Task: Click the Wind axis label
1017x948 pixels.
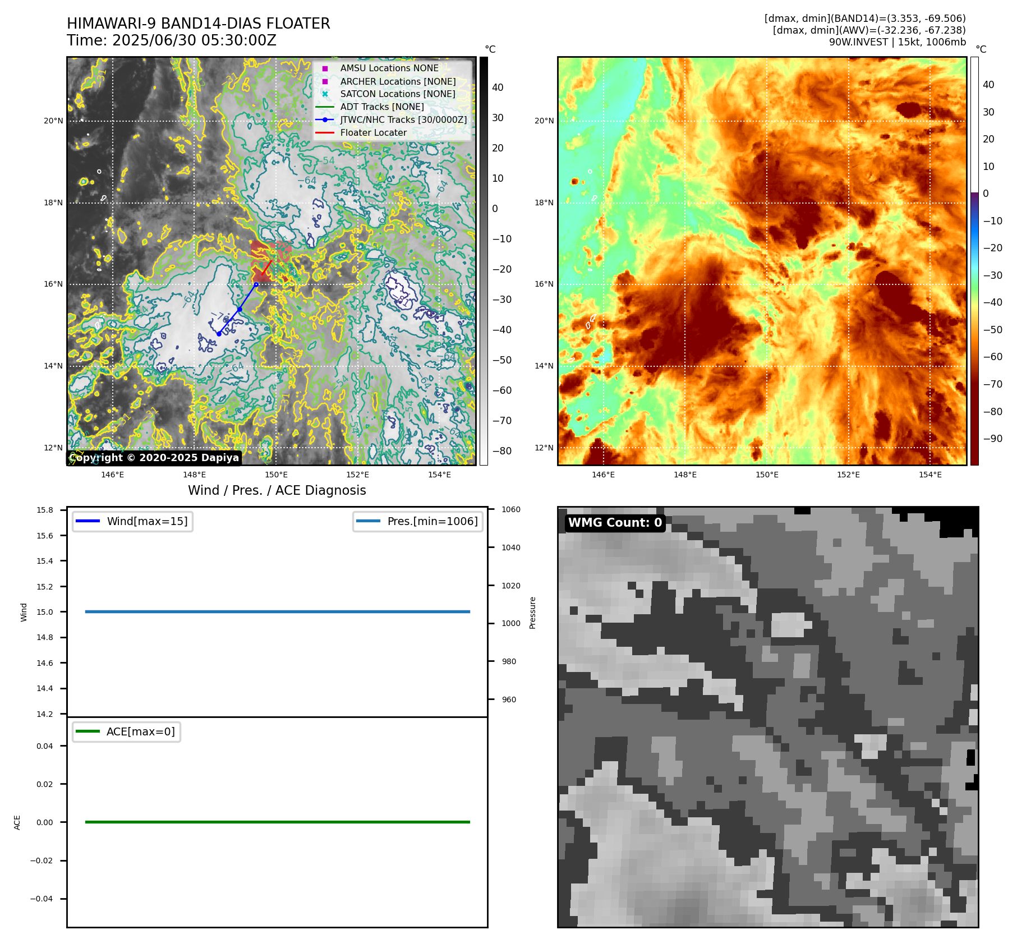Action: click(x=24, y=612)
